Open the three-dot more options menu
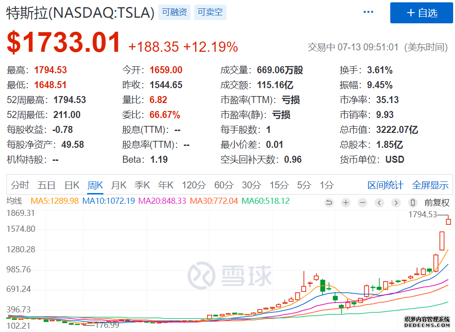The width and height of the screenshot is (455, 332). [x=368, y=12]
